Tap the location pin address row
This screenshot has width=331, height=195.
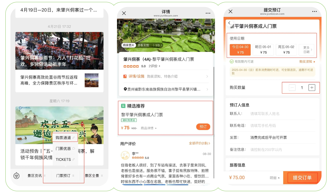click(x=166, y=89)
